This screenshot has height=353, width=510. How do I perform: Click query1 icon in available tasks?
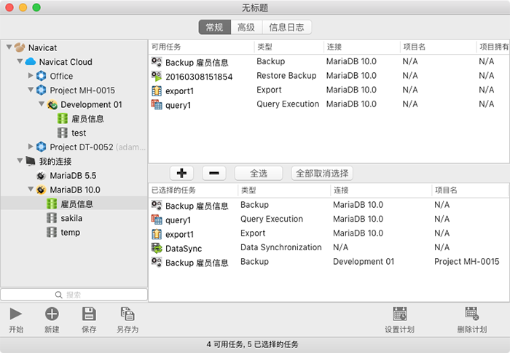click(157, 105)
